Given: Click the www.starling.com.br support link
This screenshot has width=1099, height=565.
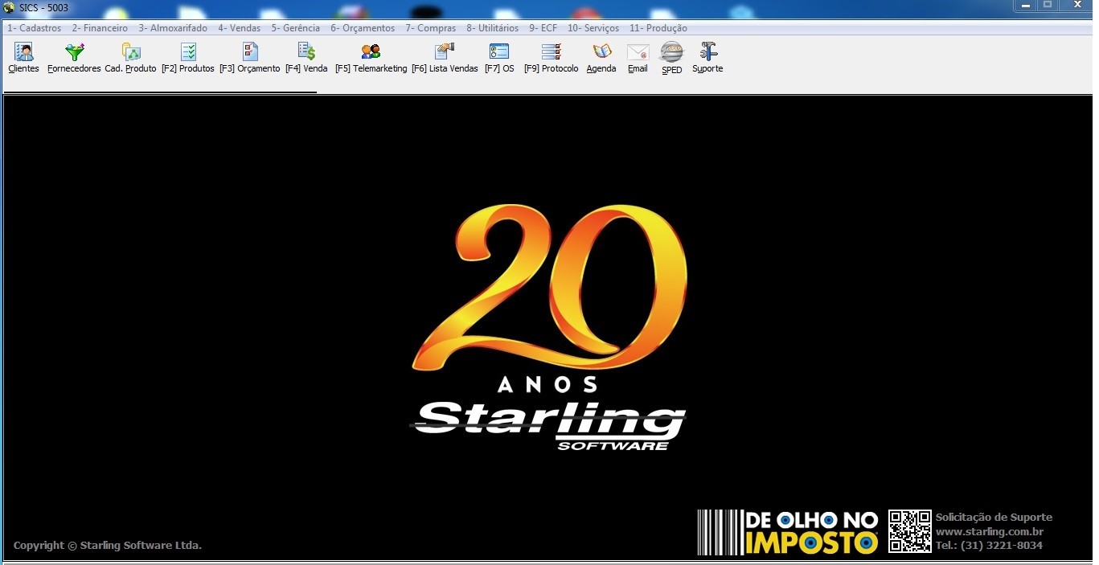Looking at the screenshot, I should [x=989, y=531].
